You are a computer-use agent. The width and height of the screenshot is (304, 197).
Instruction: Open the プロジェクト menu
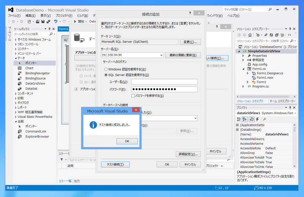[x=64, y=16]
